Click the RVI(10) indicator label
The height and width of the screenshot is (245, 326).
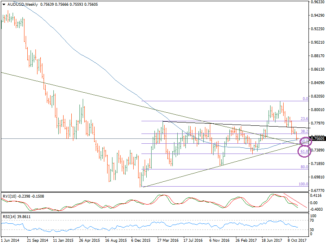(x=23, y=196)
